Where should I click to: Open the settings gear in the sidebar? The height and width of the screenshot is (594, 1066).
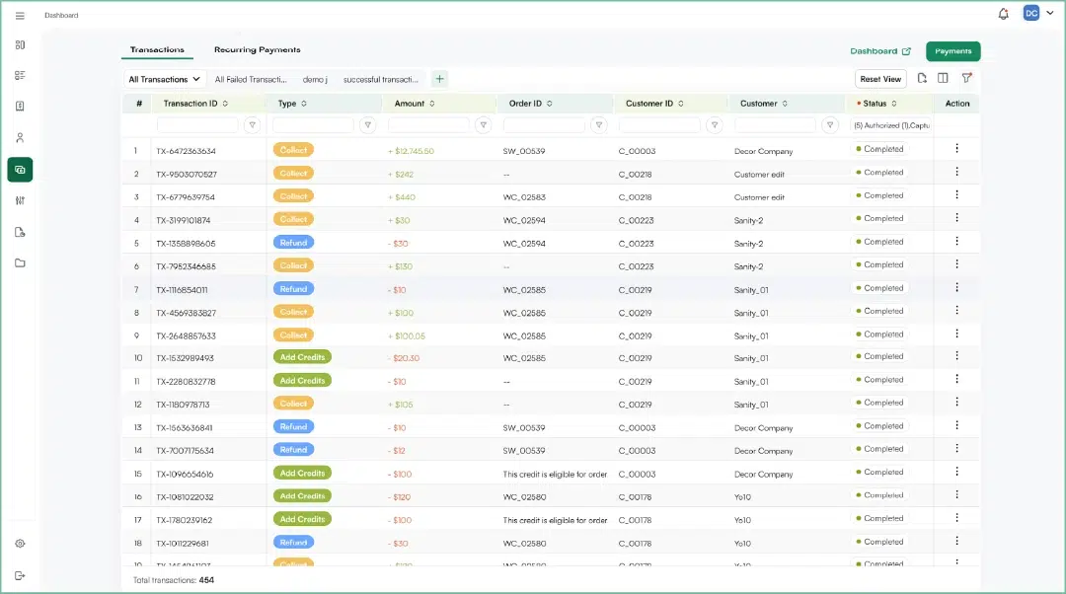pyautogui.click(x=20, y=544)
